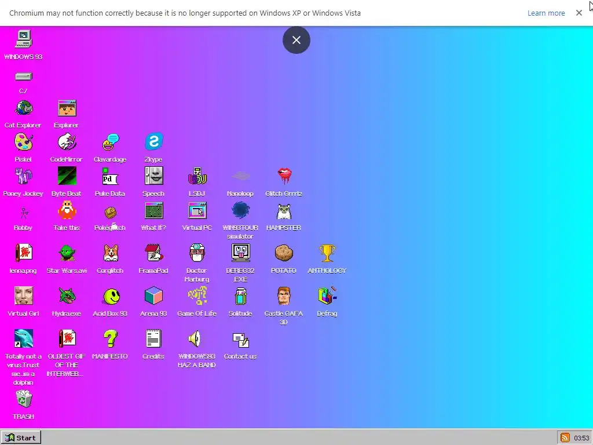
Task: Open Solitude icon
Action: pyautogui.click(x=240, y=296)
